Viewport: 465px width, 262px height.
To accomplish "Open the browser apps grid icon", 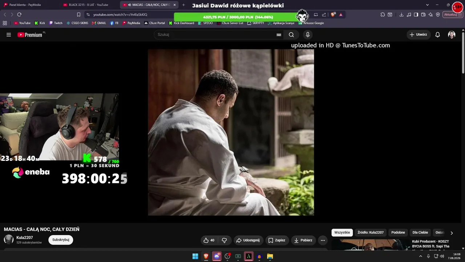I will point(5,23).
